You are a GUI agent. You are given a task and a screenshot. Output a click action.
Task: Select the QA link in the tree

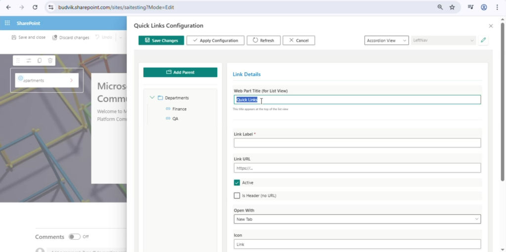(x=175, y=119)
